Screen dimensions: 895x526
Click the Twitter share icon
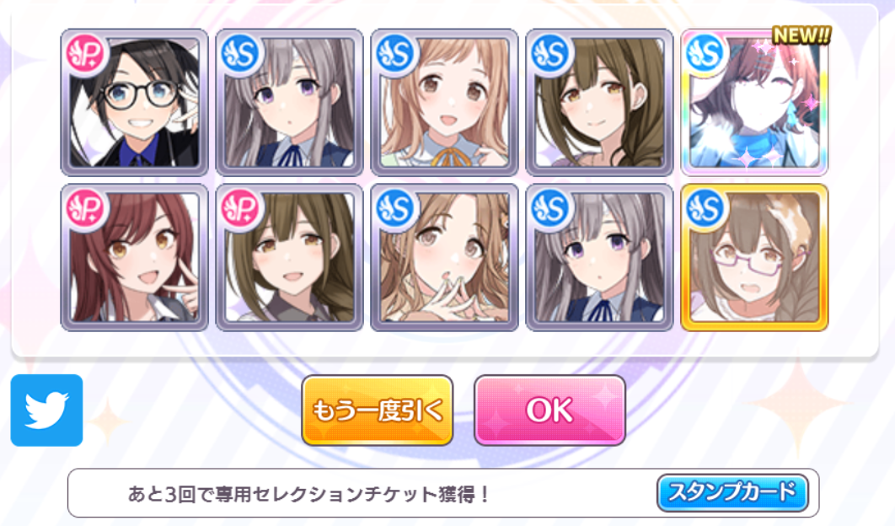tap(47, 410)
